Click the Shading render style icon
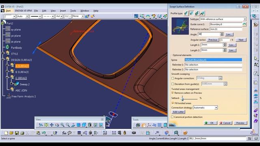The image size is (260, 146). tap(90, 125)
